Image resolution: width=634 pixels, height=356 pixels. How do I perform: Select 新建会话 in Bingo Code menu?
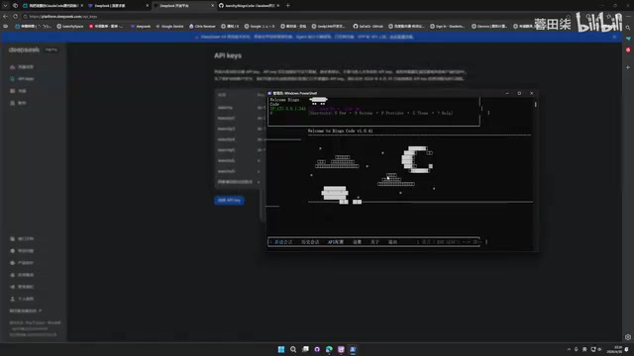[x=283, y=242]
